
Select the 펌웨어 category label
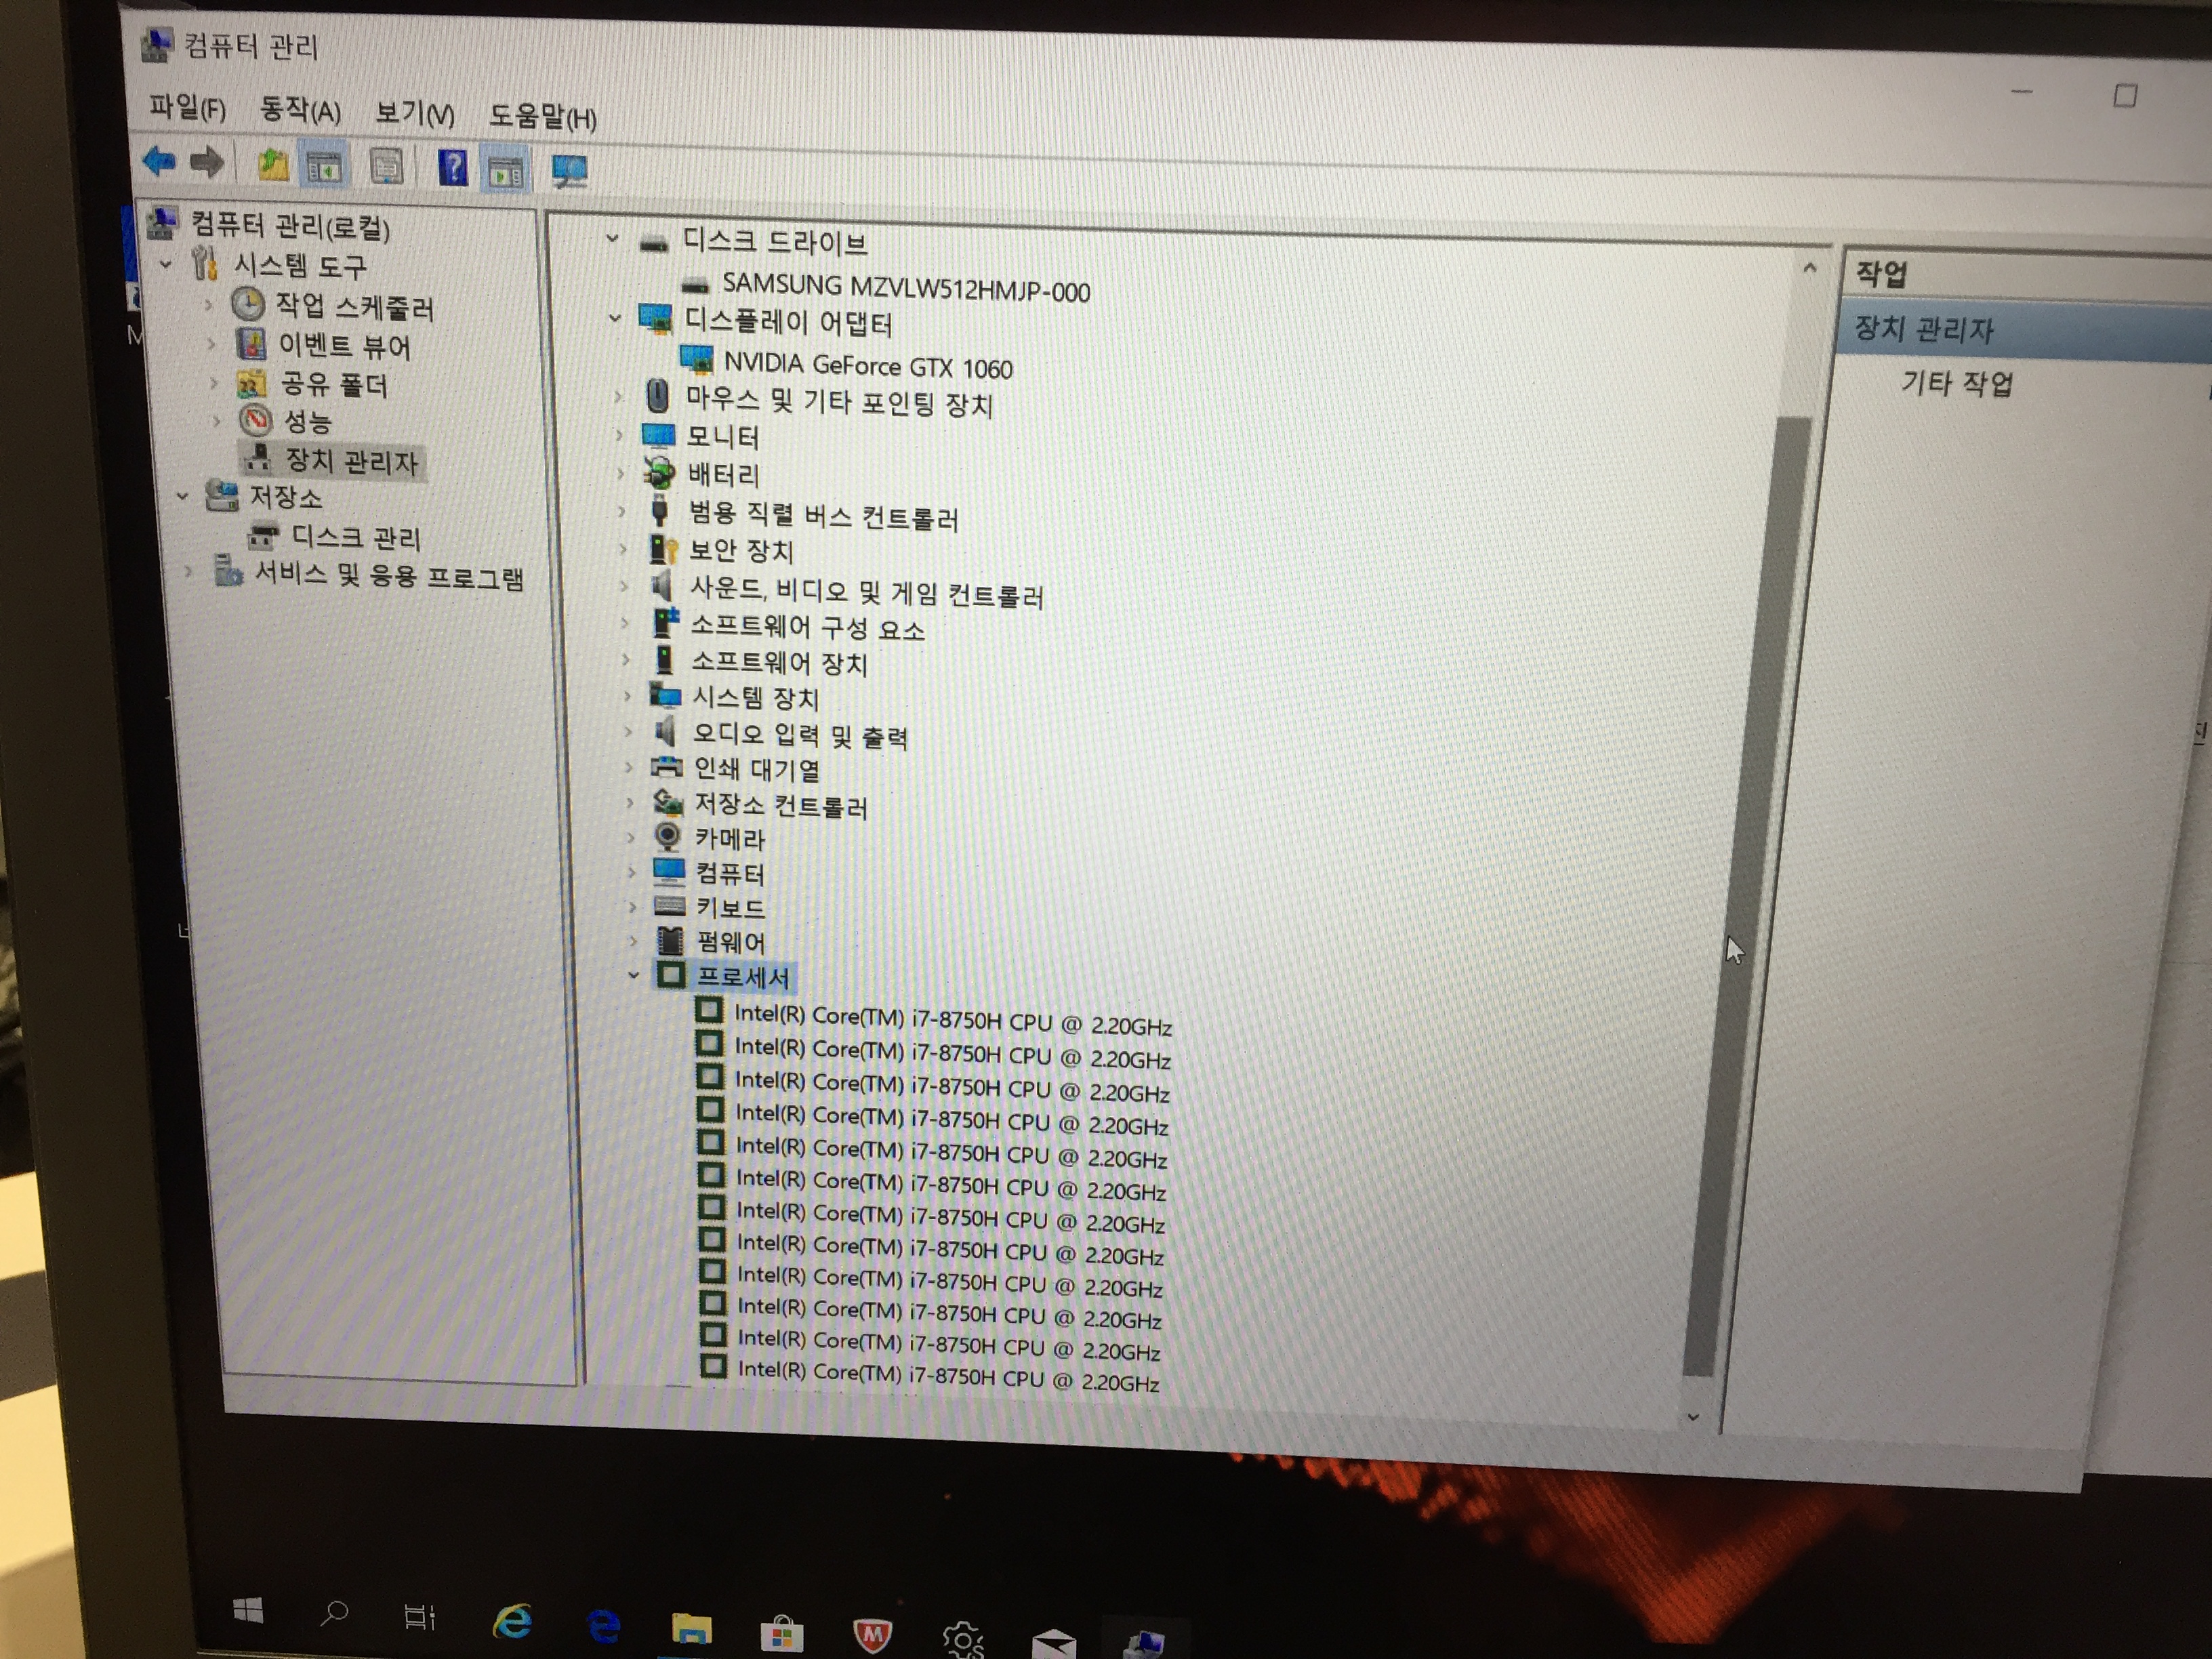pyautogui.click(x=731, y=941)
